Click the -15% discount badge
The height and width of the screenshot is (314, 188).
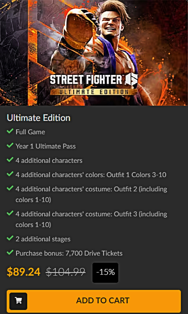[105, 273]
